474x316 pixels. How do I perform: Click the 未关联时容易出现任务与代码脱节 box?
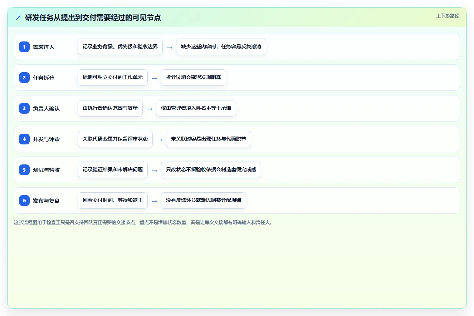coord(209,139)
